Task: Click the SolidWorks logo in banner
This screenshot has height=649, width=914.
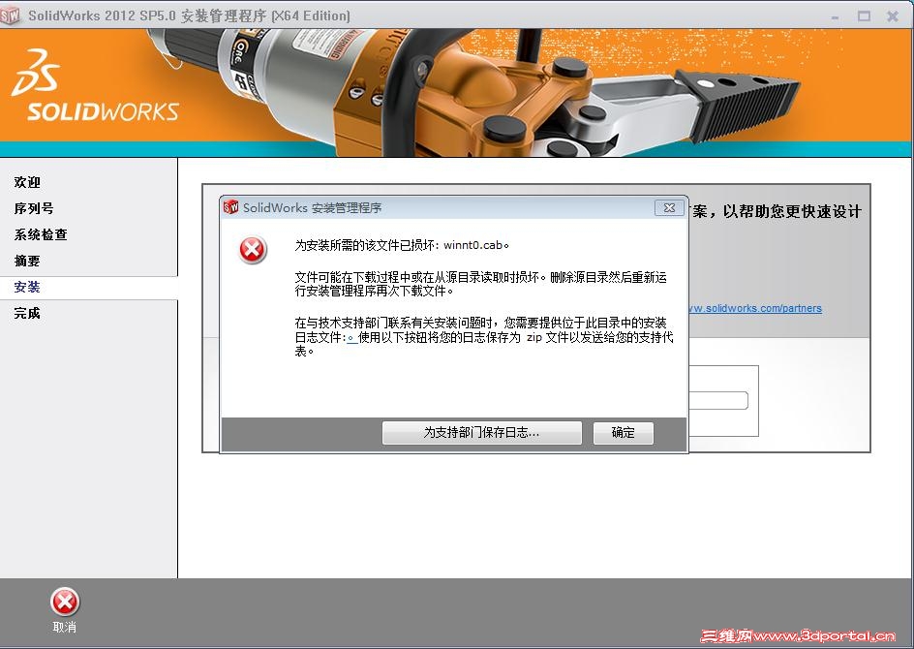Action: coord(95,85)
